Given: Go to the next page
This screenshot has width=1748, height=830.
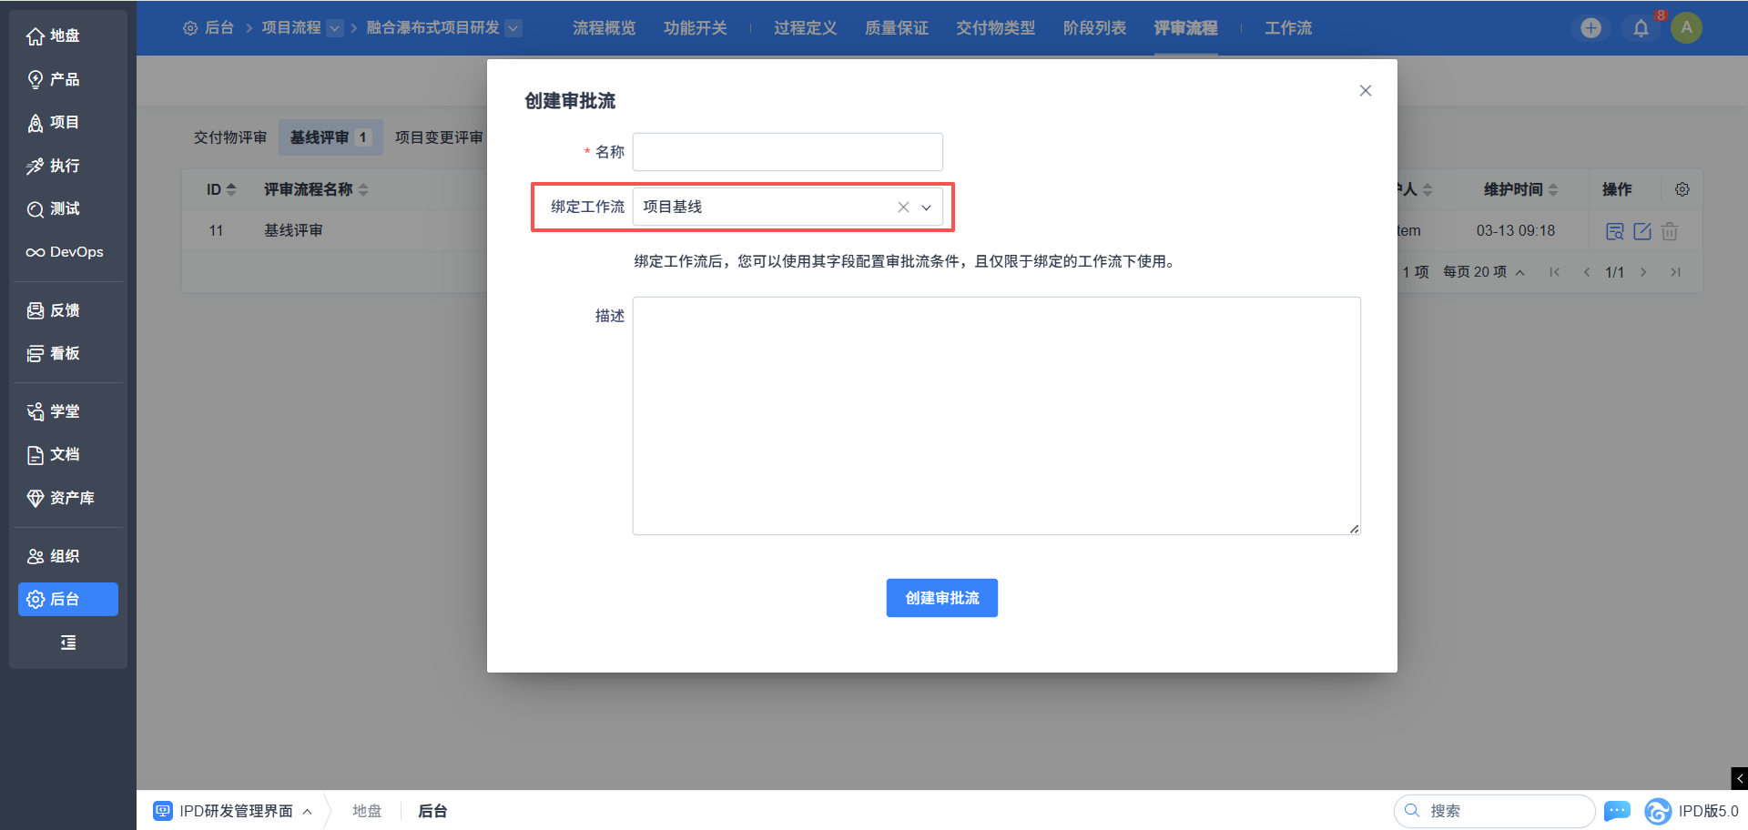Looking at the screenshot, I should (1643, 272).
